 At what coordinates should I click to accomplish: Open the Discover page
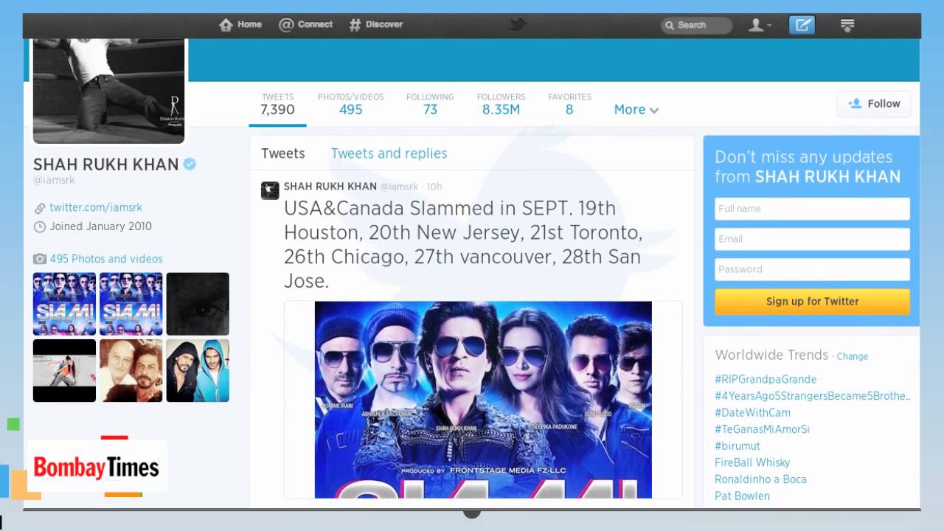(x=375, y=24)
